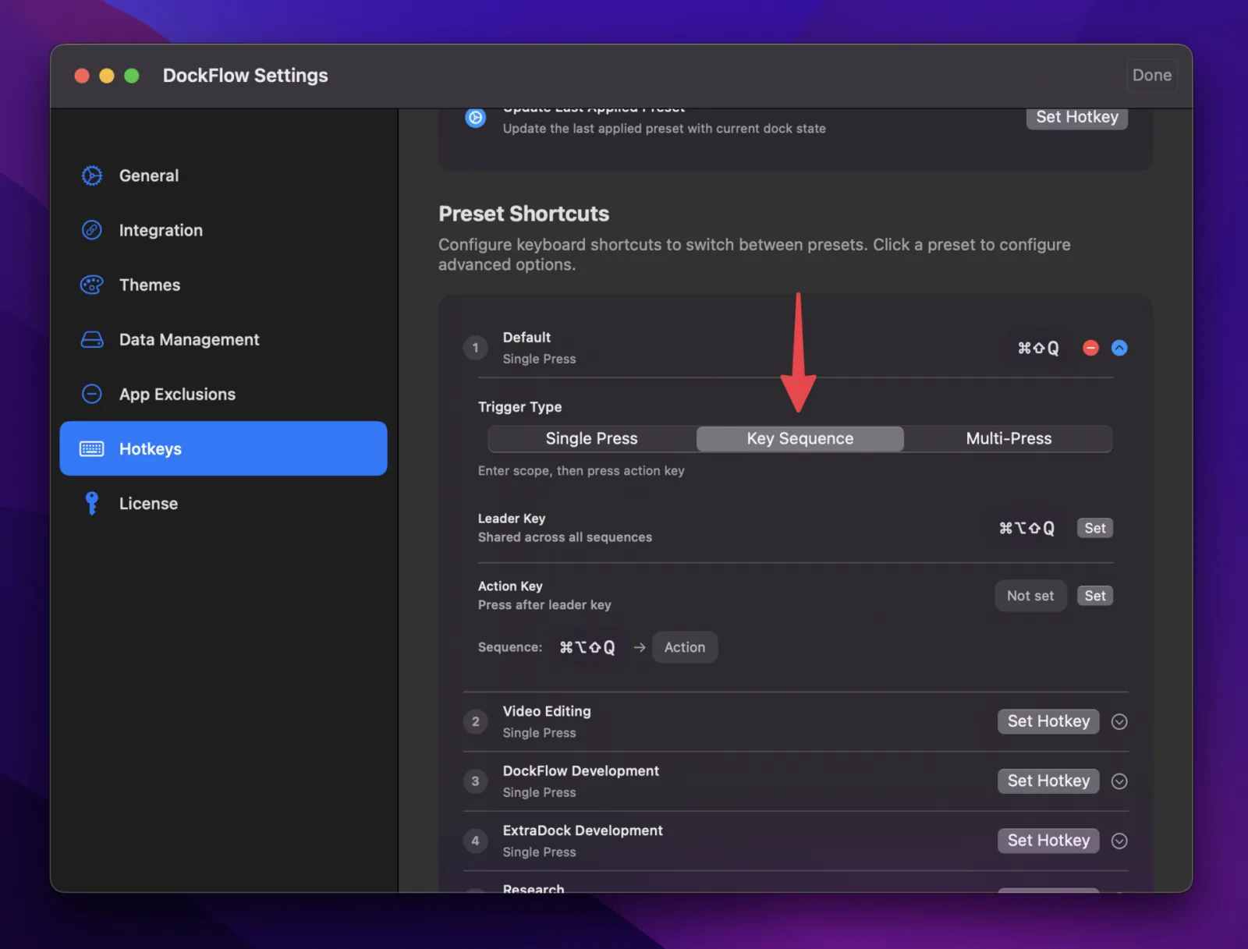
Task: Click the Action pill in Sequence row
Action: [x=685, y=647]
